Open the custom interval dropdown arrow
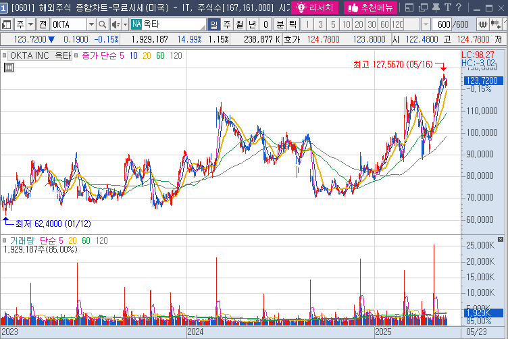This screenshot has width=508, height=339. [426, 24]
